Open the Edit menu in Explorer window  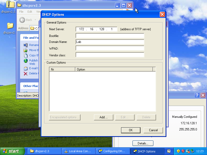point(30,12)
